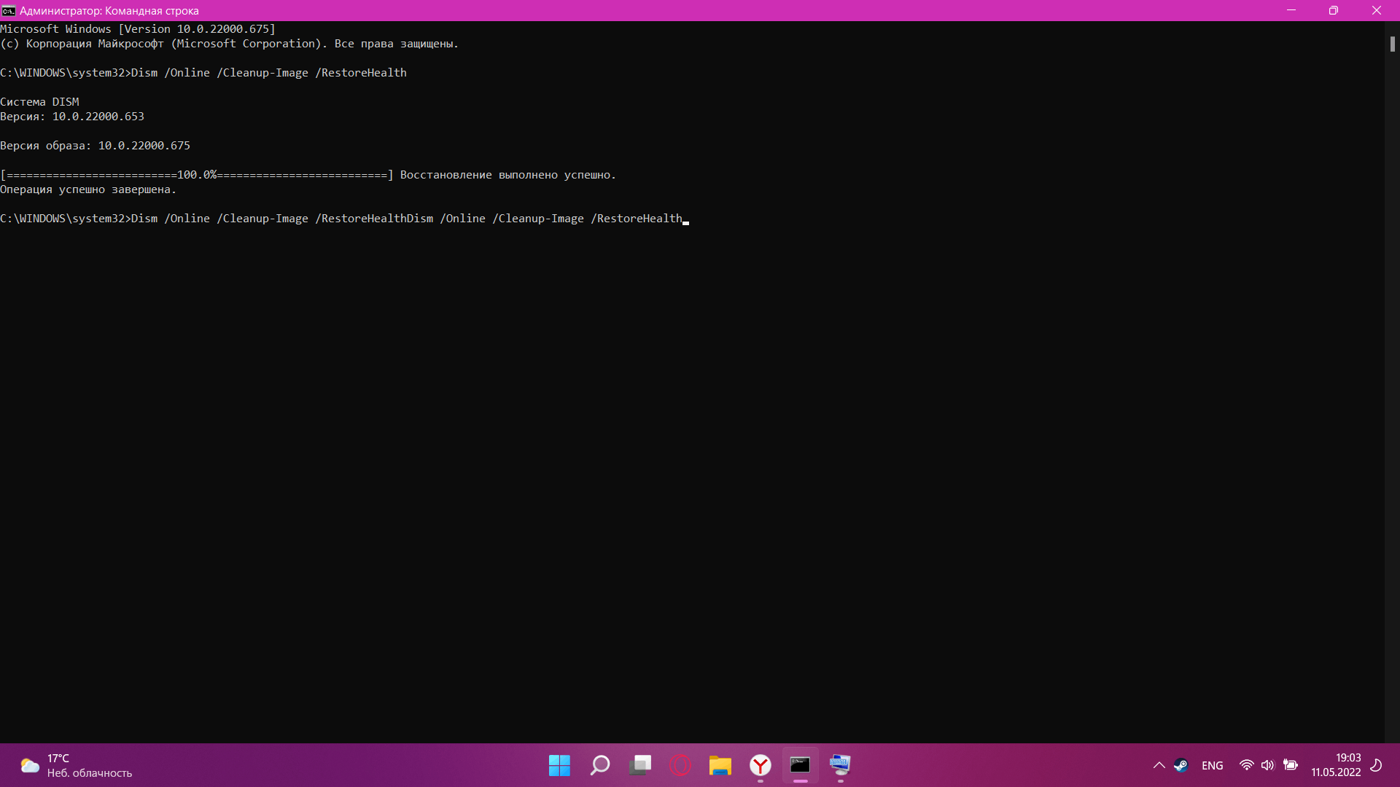
Task: Click 'Microsoft Windows [Version 10.0.22000.675]' line
Action: point(138,29)
